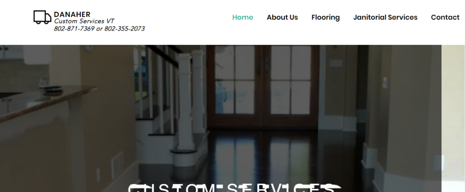Click the wall light switch in photo
This screenshot has width=465, height=192.
pos(385,82)
